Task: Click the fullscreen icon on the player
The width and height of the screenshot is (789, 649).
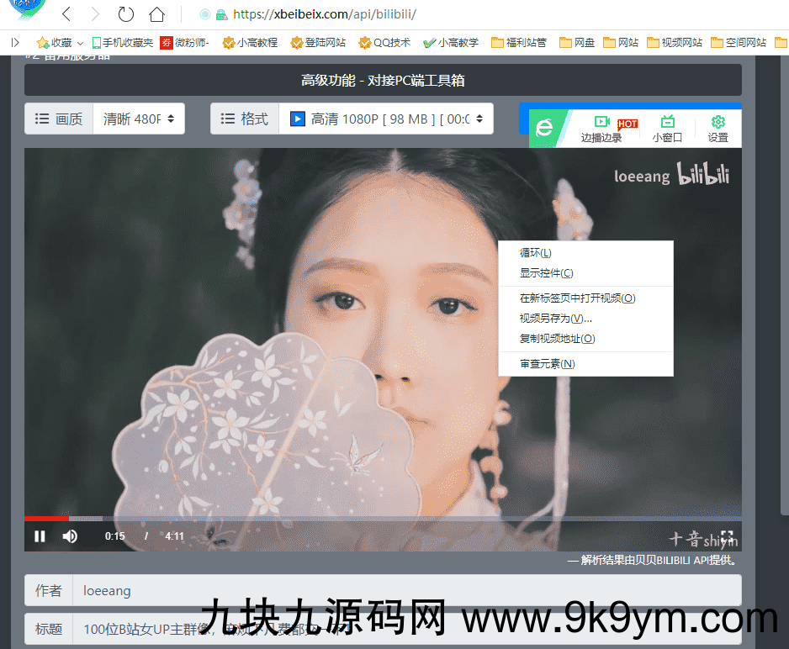Action: (x=727, y=536)
